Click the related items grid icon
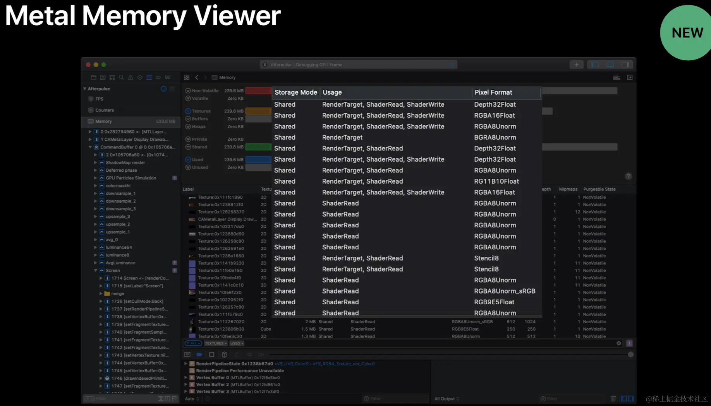The width and height of the screenshot is (711, 406). click(x=187, y=77)
